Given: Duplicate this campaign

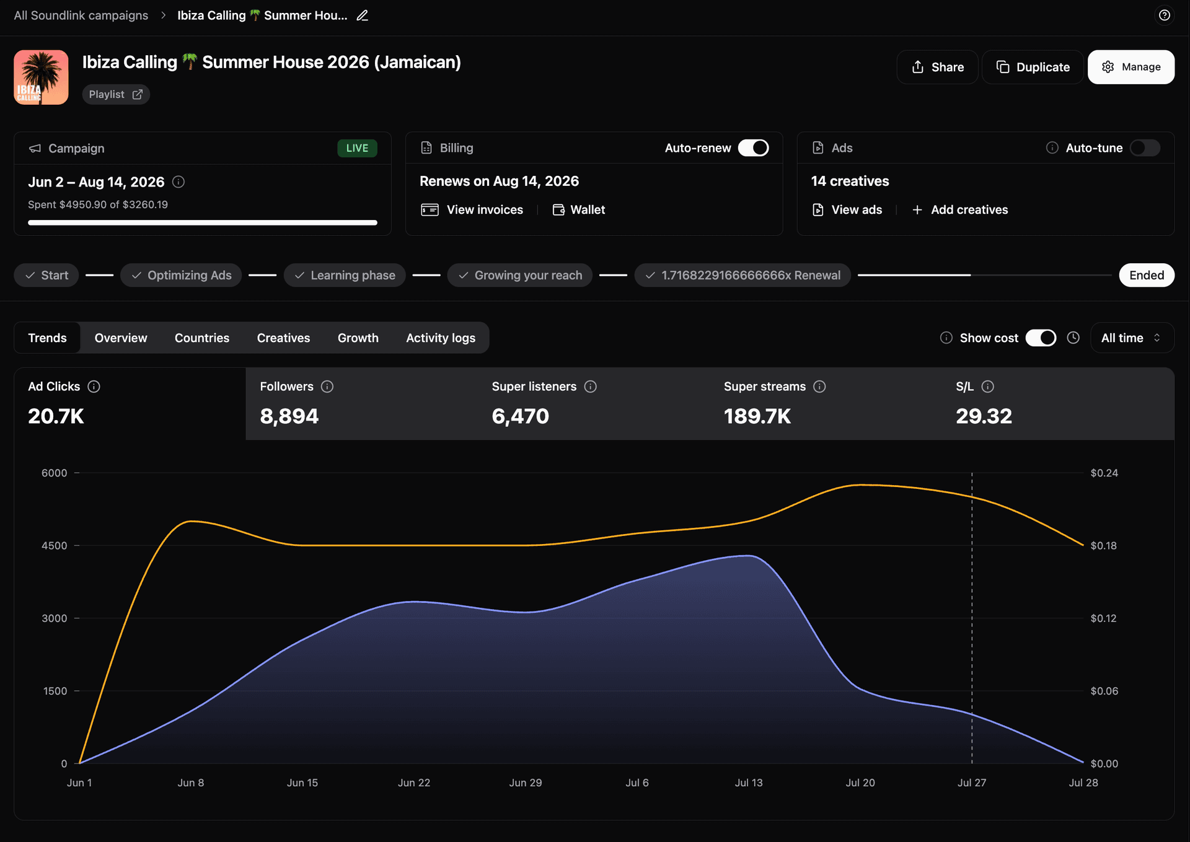Looking at the screenshot, I should (x=1033, y=67).
